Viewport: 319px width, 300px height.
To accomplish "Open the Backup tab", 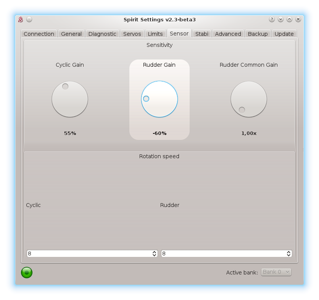I will (x=258, y=34).
